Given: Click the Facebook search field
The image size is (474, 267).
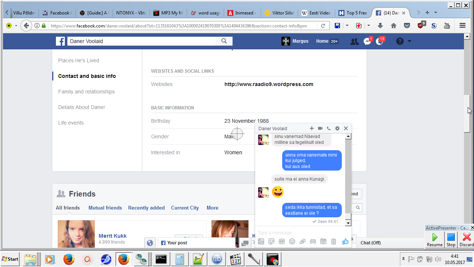Looking at the screenshot, I should [141, 41].
